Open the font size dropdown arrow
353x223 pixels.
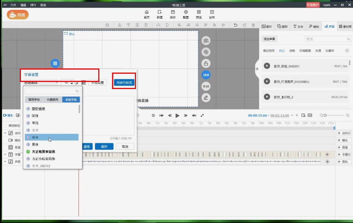(x=72, y=82)
